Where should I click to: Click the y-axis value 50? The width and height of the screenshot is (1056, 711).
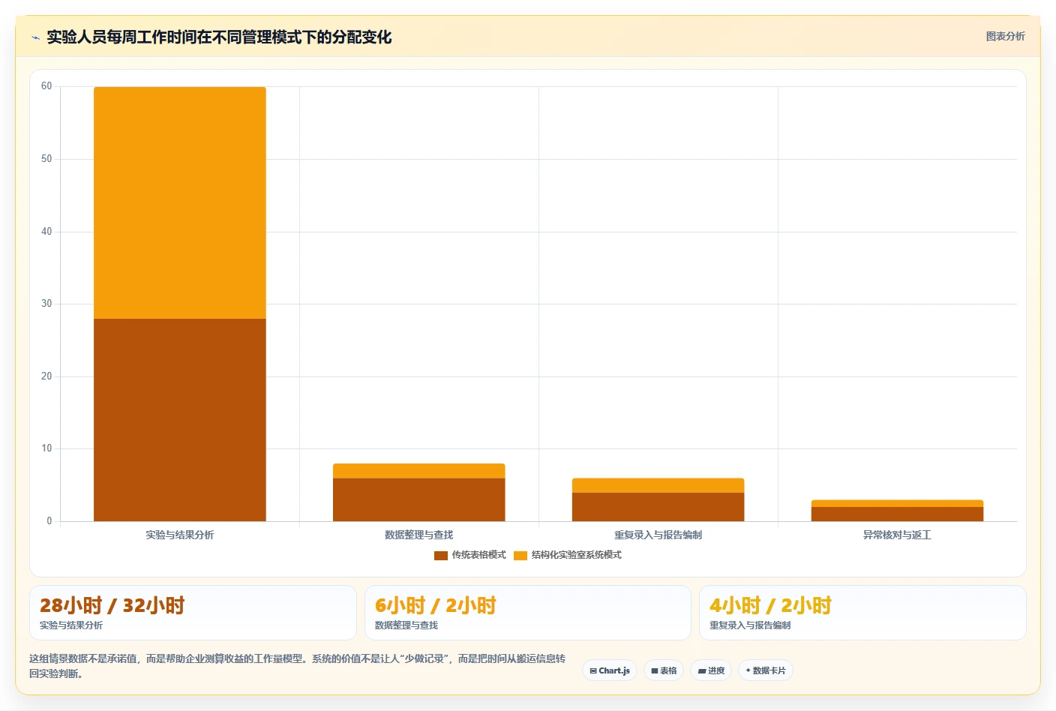click(46, 159)
